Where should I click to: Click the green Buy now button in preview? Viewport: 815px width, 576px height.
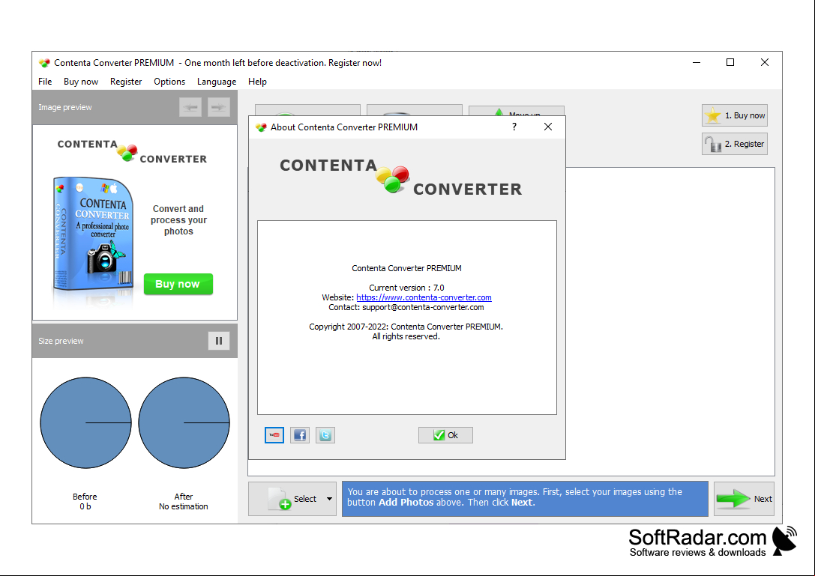tap(178, 284)
